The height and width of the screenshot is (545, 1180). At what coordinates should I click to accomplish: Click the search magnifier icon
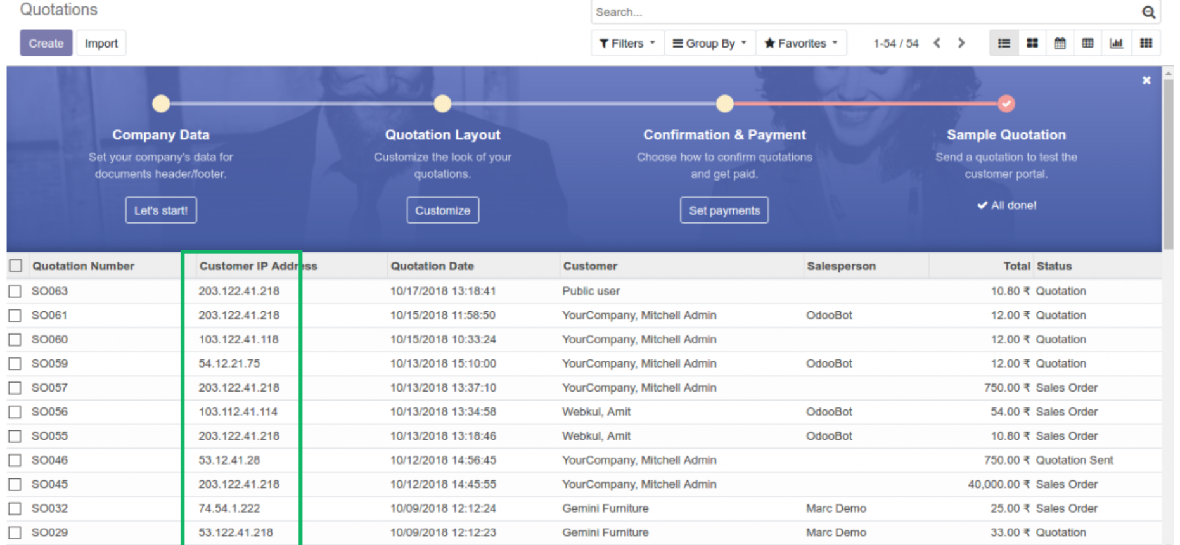(x=1148, y=12)
